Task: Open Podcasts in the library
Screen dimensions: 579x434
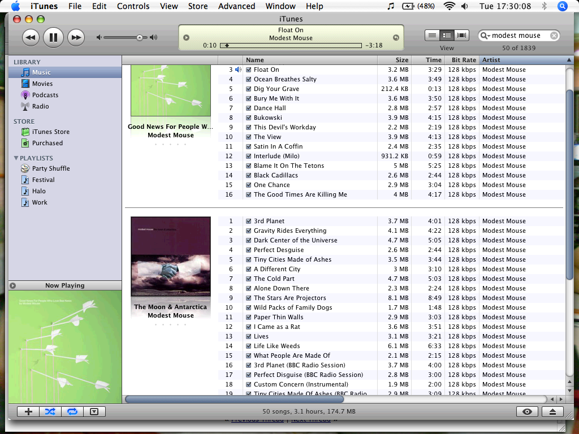Action: point(45,95)
